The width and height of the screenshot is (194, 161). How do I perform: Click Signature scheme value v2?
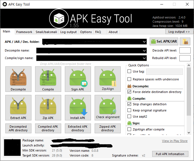point(143,155)
